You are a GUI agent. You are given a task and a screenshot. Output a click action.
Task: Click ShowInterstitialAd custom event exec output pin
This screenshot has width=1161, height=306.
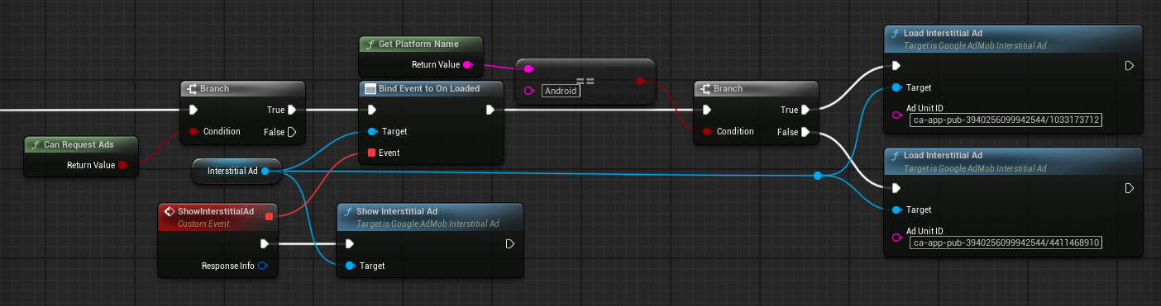pyautogui.click(x=264, y=243)
